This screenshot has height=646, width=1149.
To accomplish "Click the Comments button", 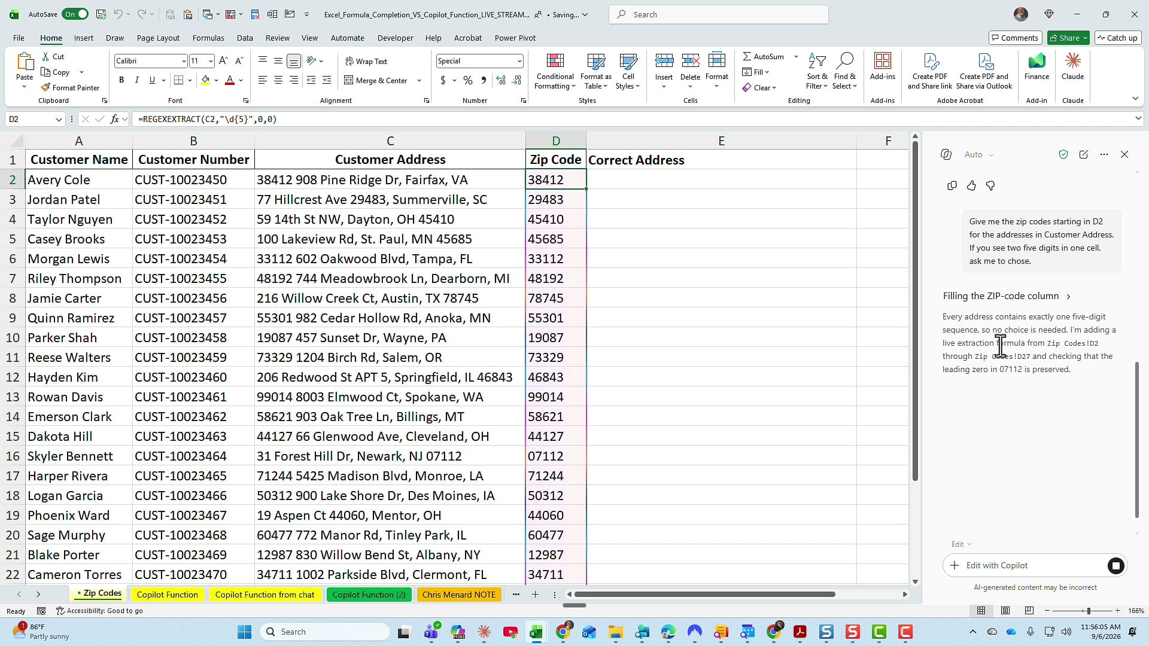I will point(1015,38).
